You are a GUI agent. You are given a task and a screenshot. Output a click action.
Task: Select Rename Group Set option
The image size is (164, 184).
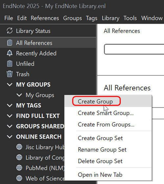coord(108,150)
